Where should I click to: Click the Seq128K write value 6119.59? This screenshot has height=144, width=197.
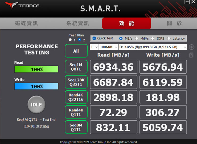(163, 82)
